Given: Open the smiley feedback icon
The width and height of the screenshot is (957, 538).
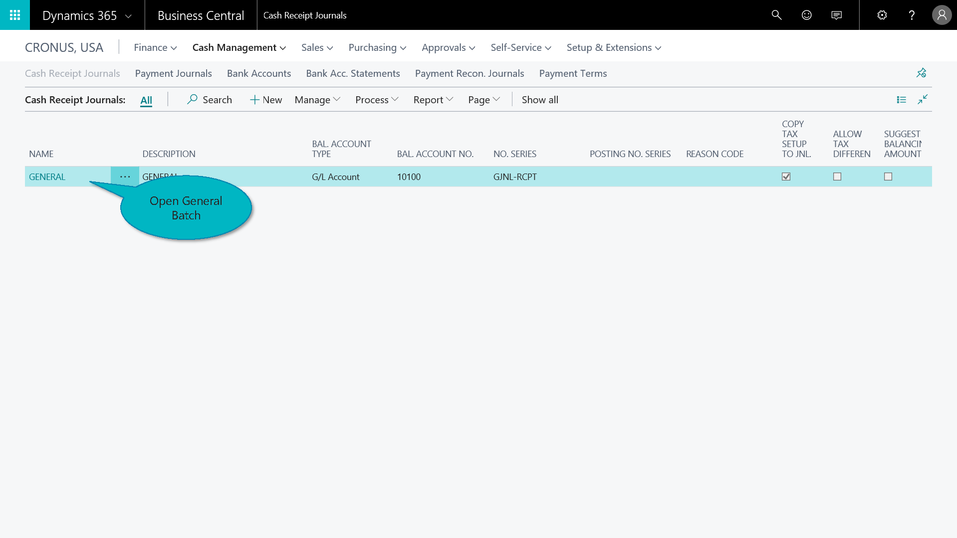Looking at the screenshot, I should tap(806, 15).
